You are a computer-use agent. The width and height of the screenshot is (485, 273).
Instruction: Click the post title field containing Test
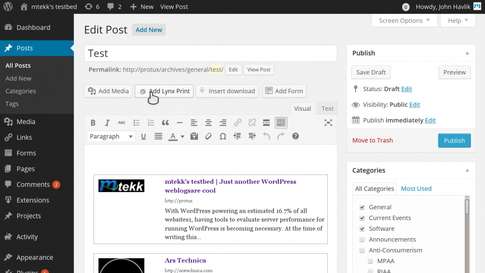click(211, 53)
